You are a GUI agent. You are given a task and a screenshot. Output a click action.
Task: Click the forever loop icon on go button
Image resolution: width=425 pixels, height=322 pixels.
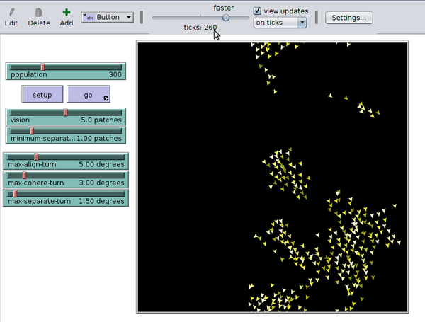106,98
